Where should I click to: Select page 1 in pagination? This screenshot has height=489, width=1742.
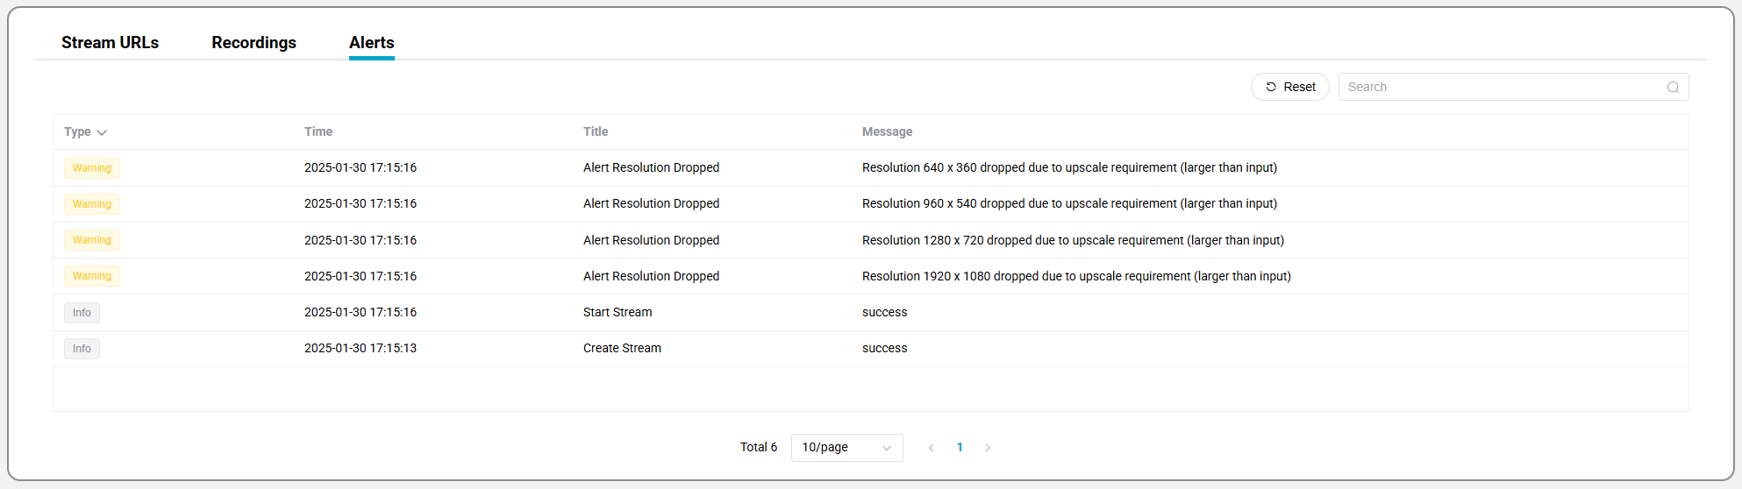(960, 447)
